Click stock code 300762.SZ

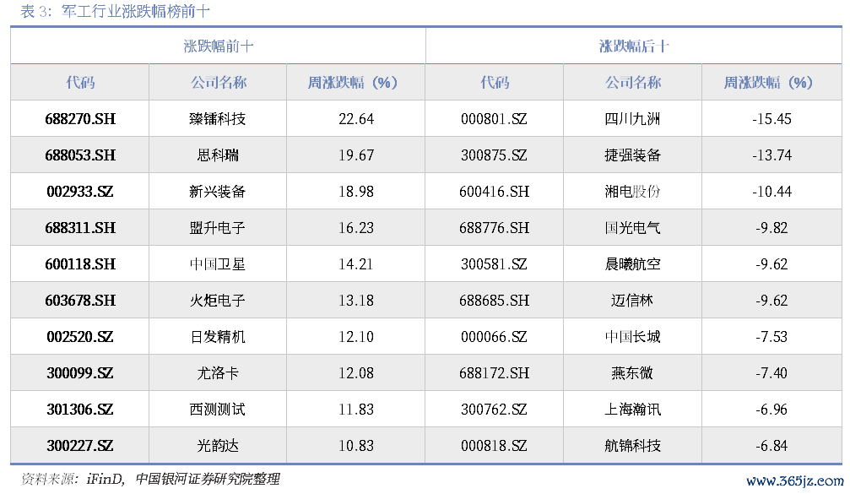[x=494, y=410]
